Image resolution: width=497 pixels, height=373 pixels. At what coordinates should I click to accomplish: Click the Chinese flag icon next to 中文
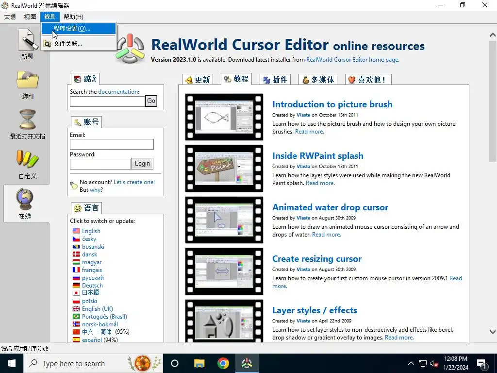point(76,332)
